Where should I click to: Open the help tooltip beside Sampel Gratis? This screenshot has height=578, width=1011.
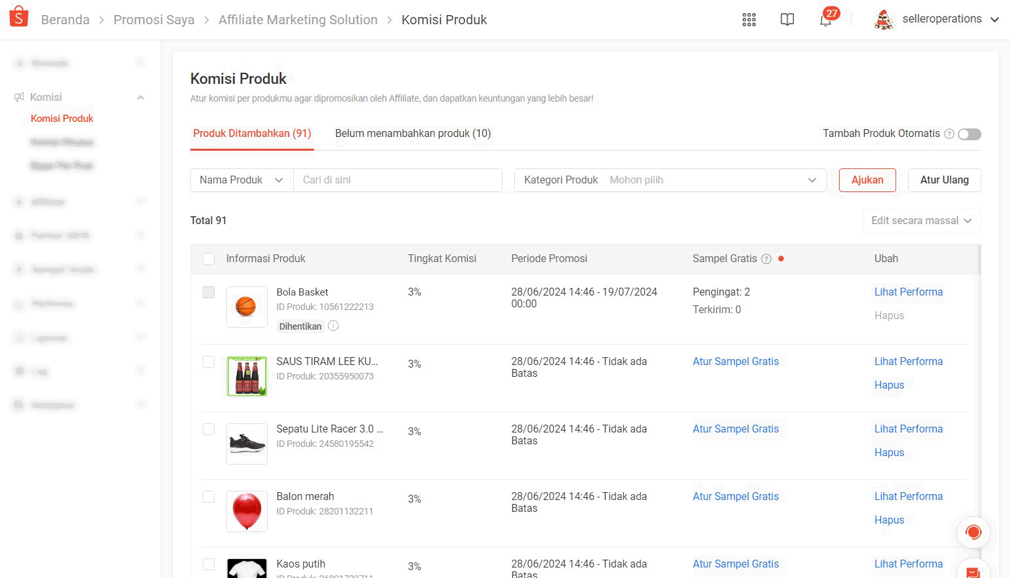pyautogui.click(x=766, y=259)
